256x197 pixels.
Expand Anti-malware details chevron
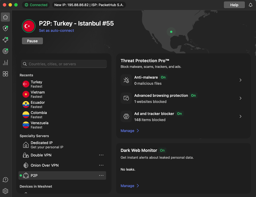pyautogui.click(x=240, y=80)
